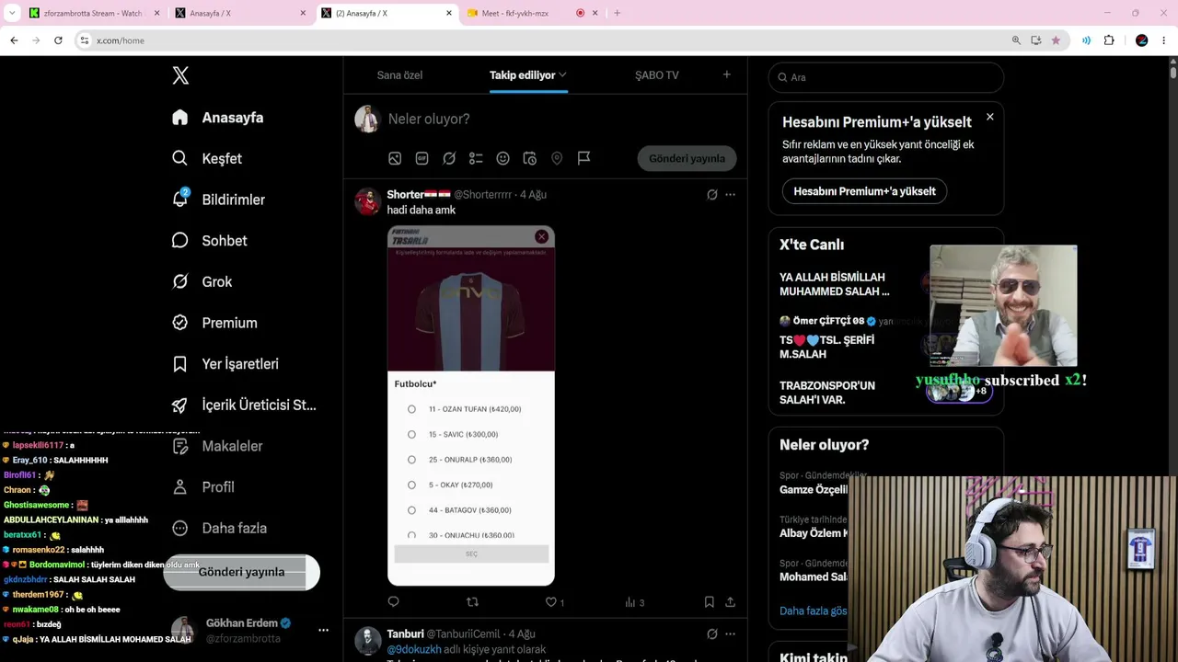Open Makaleler articles page
The height and width of the screenshot is (662, 1178).
(218, 446)
